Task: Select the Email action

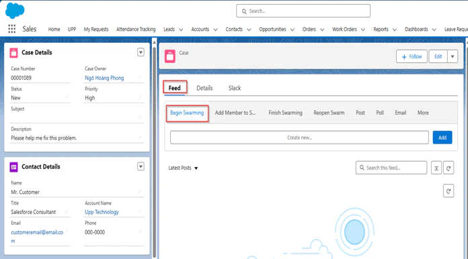Action: [x=401, y=113]
